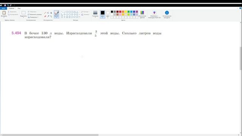Image resolution: width=242 pixels, height=136 pixels.
Task: Select the Color picker eyedropper tool
Action: [x=48, y=16]
